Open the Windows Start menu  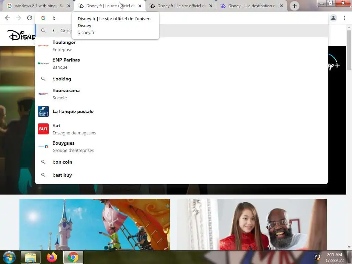pyautogui.click(x=9, y=257)
